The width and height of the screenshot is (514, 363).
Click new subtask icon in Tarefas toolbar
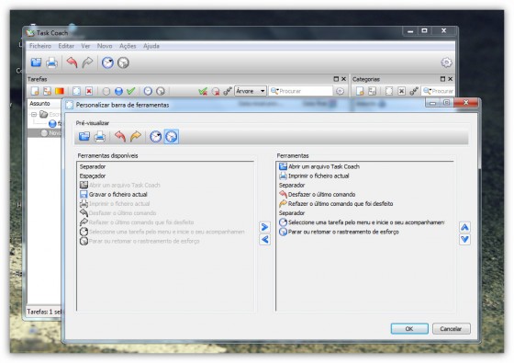click(x=47, y=91)
